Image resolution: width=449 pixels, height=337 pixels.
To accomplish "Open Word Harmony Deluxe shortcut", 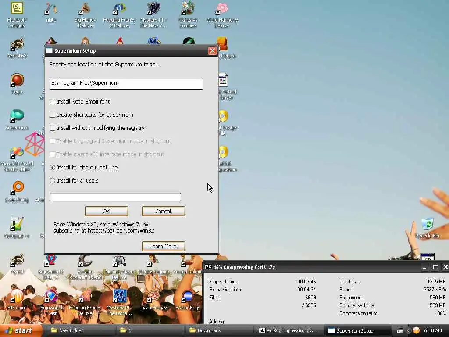I will (x=222, y=14).
